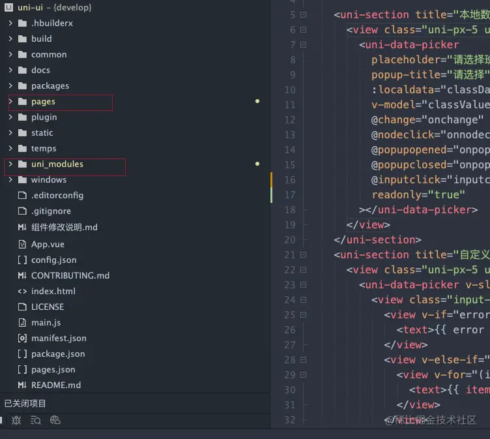The width and height of the screenshot is (490, 439).
Task: Click the uni-ui project root icon
Action: [8, 7]
